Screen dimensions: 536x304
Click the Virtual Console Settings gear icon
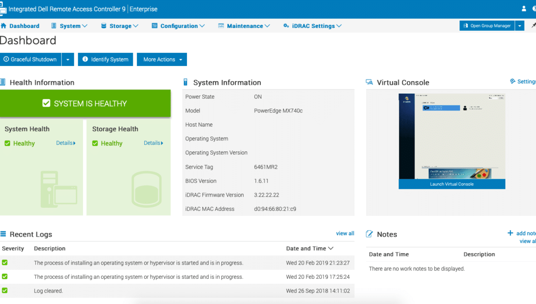[513, 81]
